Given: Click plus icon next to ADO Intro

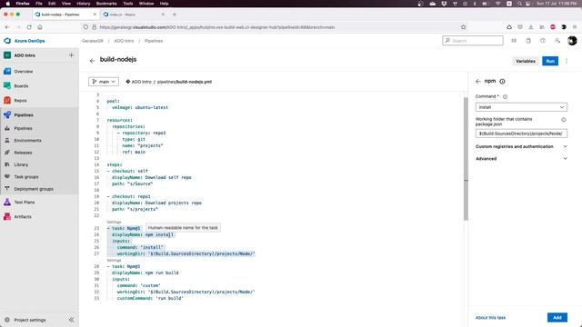Looking at the screenshot, I should click(x=71, y=55).
